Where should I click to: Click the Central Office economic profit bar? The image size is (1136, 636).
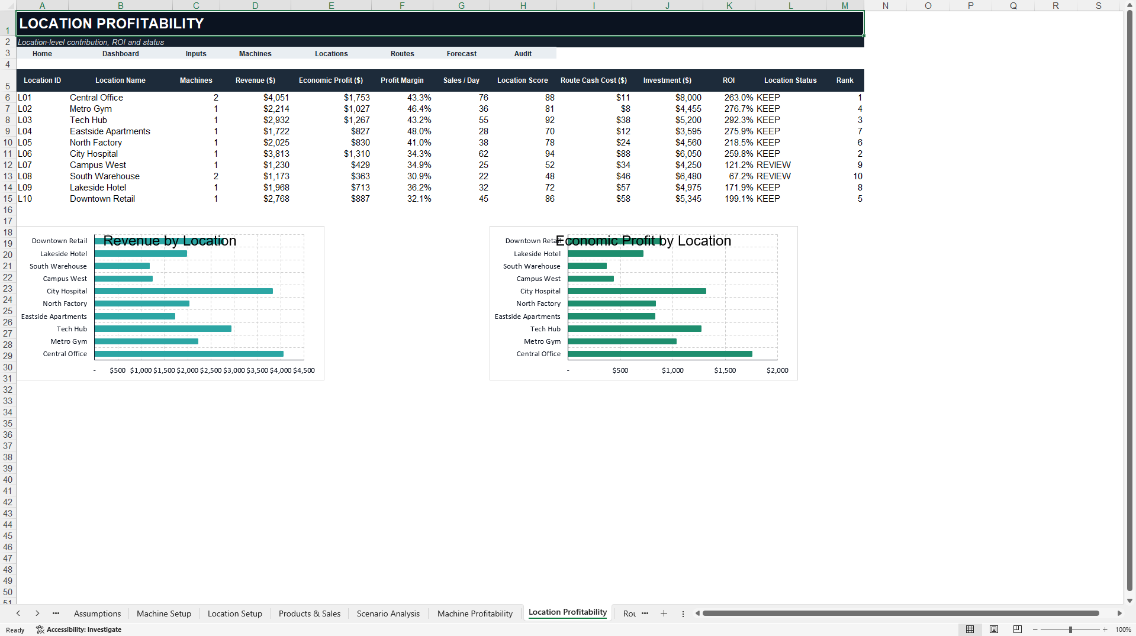click(660, 354)
